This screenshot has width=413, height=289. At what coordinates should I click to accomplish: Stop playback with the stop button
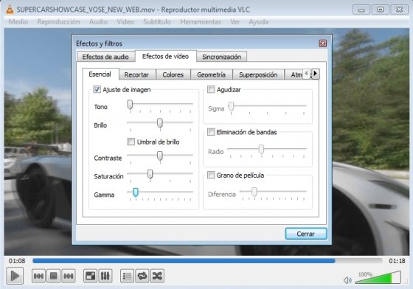[x=53, y=276]
